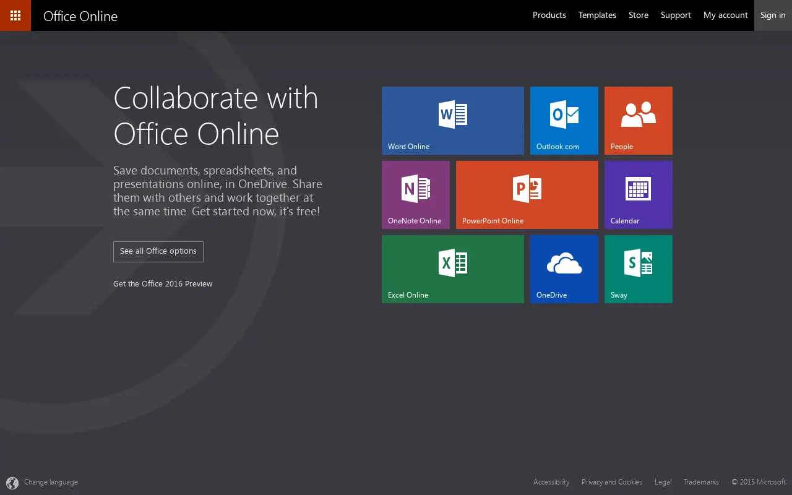Go to the Store menu item
This screenshot has height=495, width=792.
(x=639, y=15)
